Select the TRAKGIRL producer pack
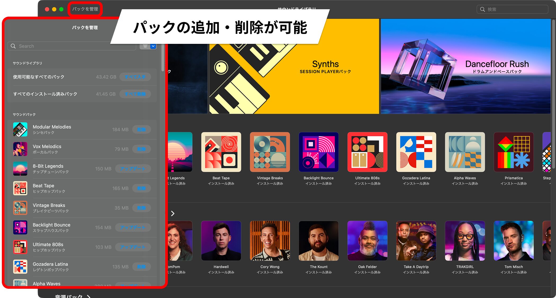 (x=465, y=241)
